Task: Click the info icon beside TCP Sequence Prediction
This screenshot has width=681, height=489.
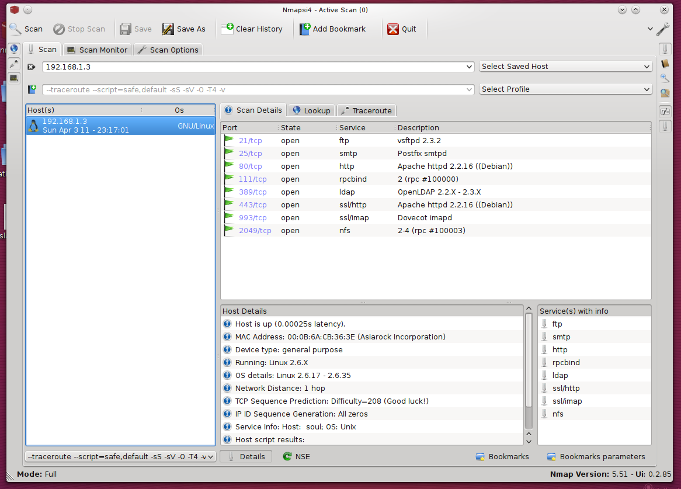Action: pos(227,401)
